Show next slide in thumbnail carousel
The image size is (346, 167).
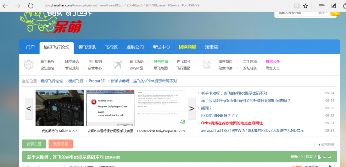(x=192, y=108)
